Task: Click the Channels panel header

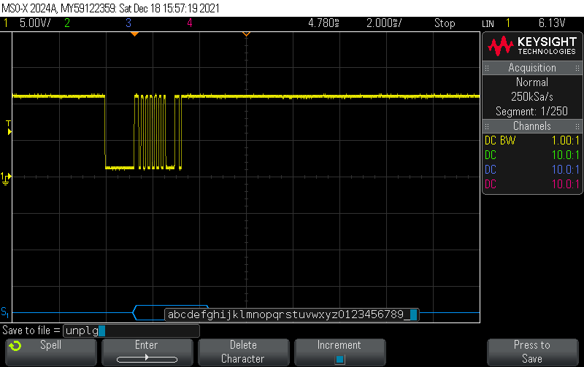Action: (532, 126)
